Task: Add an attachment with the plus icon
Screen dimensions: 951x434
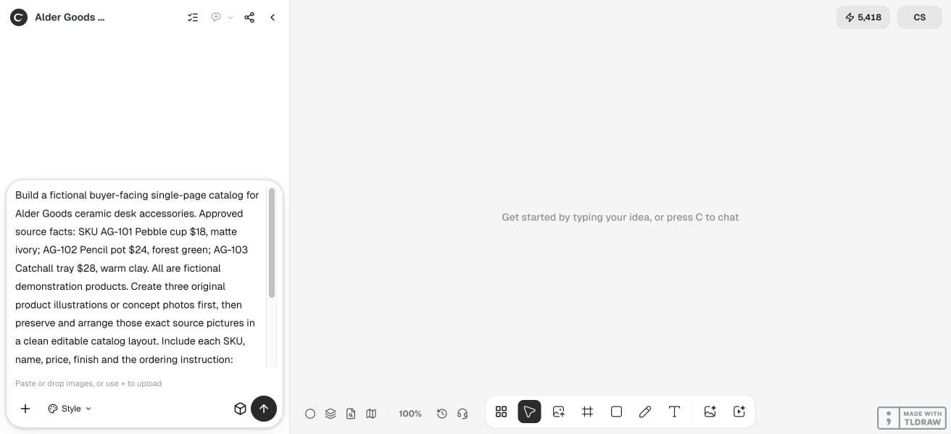Action: pyautogui.click(x=25, y=409)
